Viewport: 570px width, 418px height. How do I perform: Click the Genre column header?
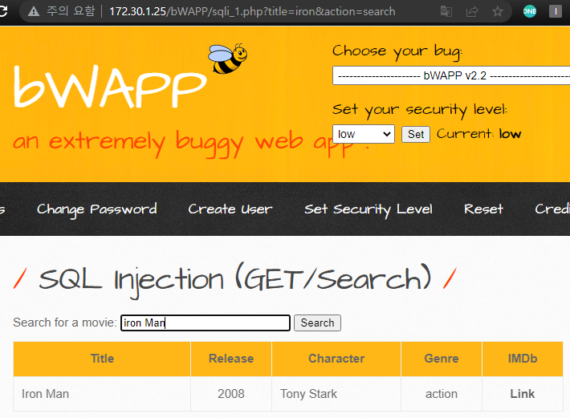pyautogui.click(x=442, y=359)
